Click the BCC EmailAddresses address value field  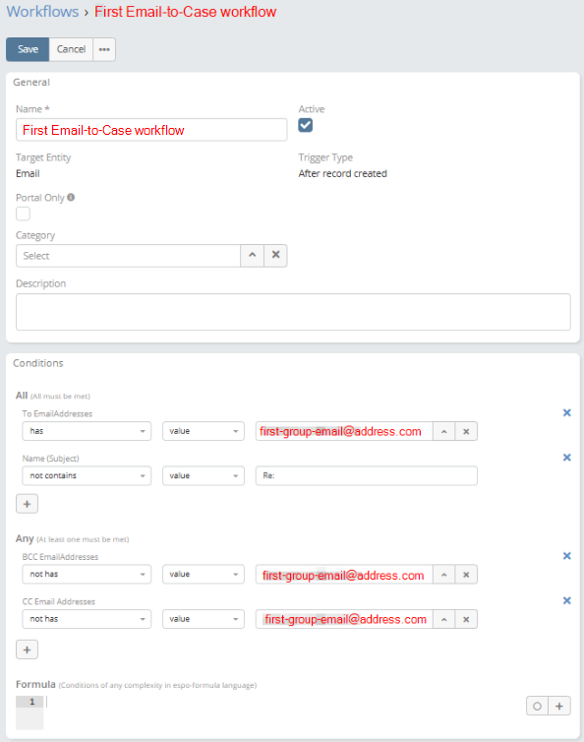pos(344,574)
